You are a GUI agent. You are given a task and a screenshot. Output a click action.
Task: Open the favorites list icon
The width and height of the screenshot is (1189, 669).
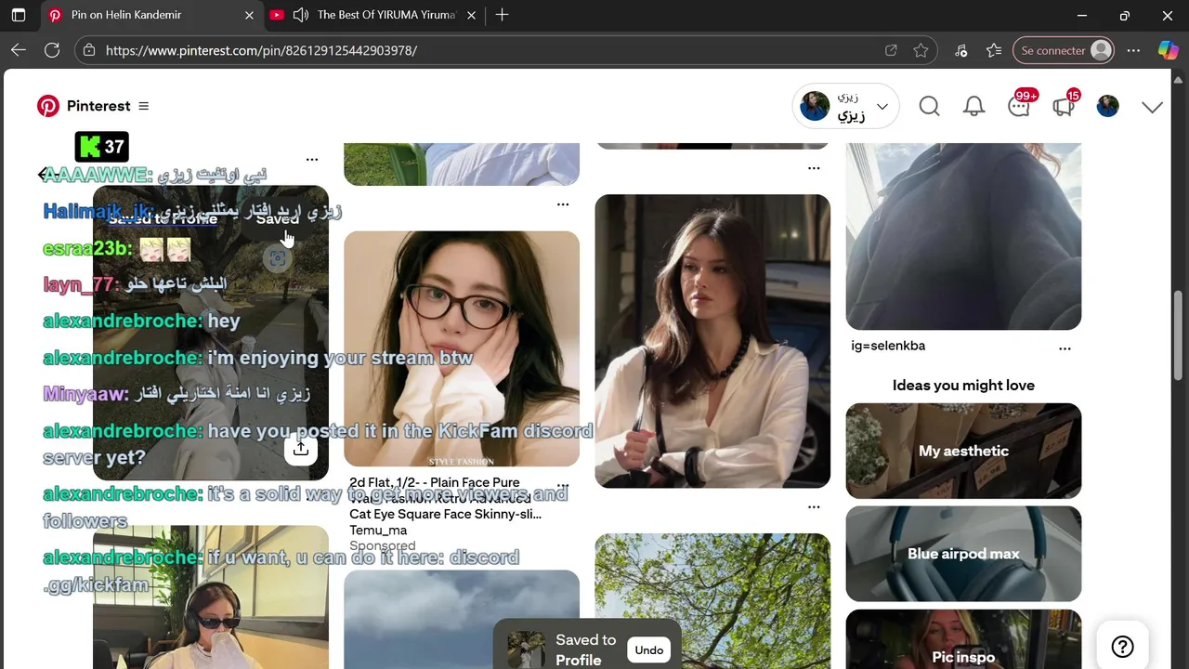pyautogui.click(x=994, y=50)
